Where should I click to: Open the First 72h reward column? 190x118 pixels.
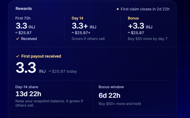point(36,28)
